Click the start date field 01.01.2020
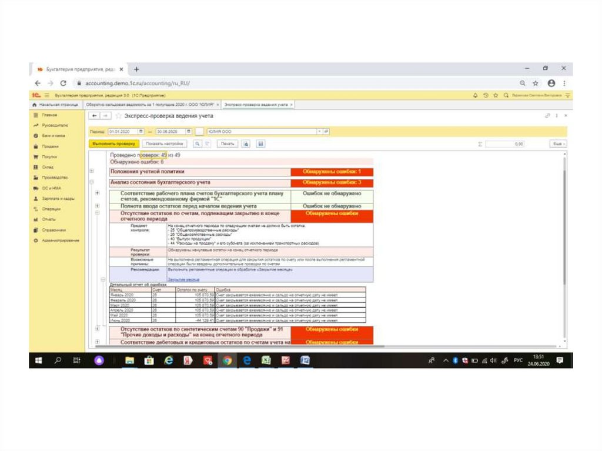The width and height of the screenshot is (602, 451). pyautogui.click(x=123, y=131)
